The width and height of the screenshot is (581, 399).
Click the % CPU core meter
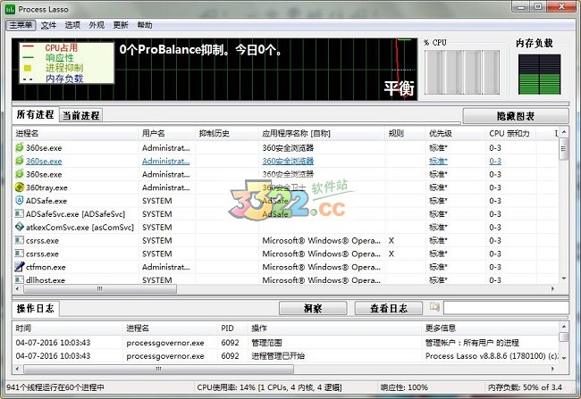(462, 71)
